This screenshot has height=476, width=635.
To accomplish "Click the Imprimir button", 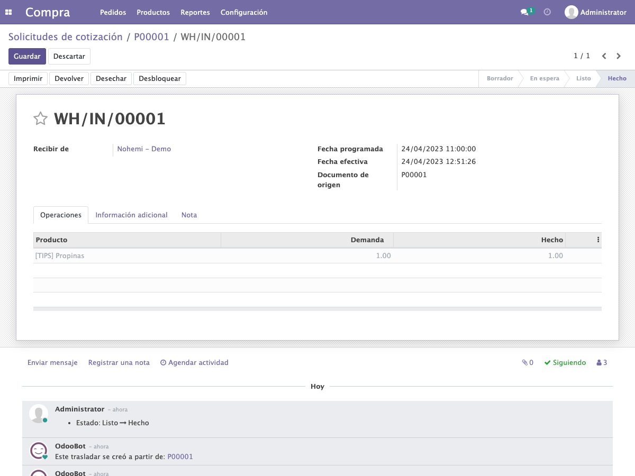I will (28, 79).
